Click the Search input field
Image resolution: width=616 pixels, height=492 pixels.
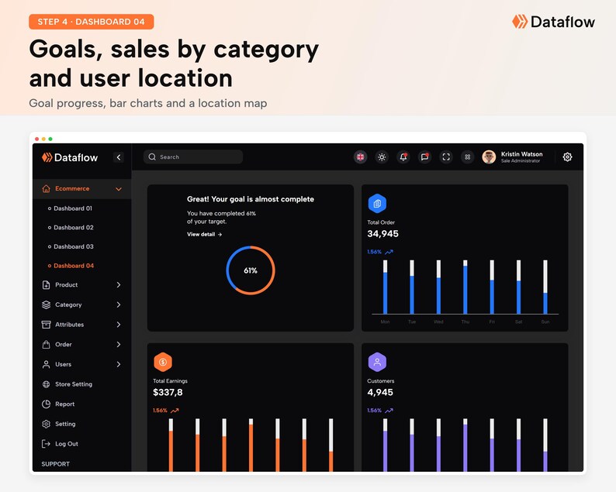(x=193, y=157)
